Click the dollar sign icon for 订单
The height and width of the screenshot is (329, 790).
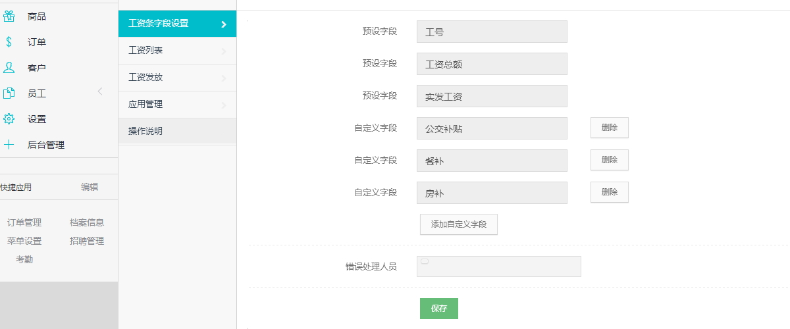[x=9, y=42]
